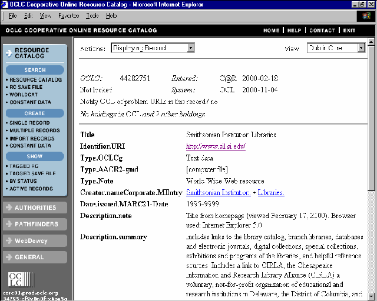Show TAGGED SAVE FILE records
Image resolution: width=377 pixels, height=301 pixels.
coord(32,174)
